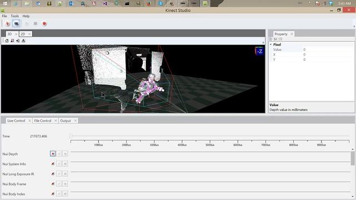Open Firefox from the taskbar
Image resolution: width=356 pixels, height=200 pixels.
coord(149,3)
